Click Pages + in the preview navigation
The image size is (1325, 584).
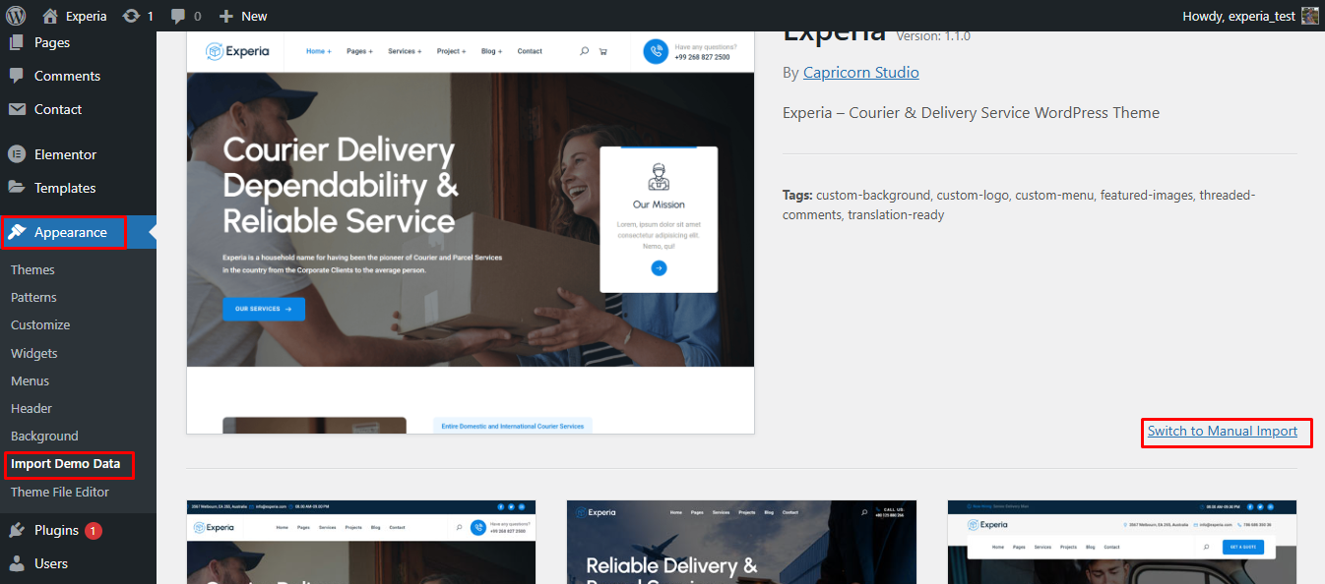(359, 51)
